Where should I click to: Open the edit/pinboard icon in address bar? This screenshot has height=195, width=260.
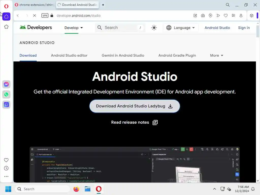pyautogui.click(x=195, y=15)
